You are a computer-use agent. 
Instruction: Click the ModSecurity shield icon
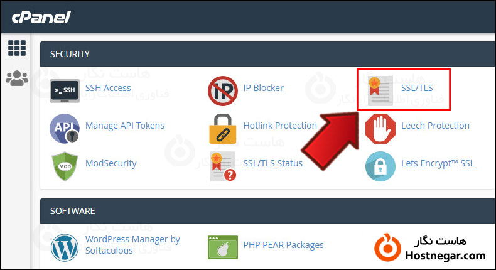pos(65,166)
